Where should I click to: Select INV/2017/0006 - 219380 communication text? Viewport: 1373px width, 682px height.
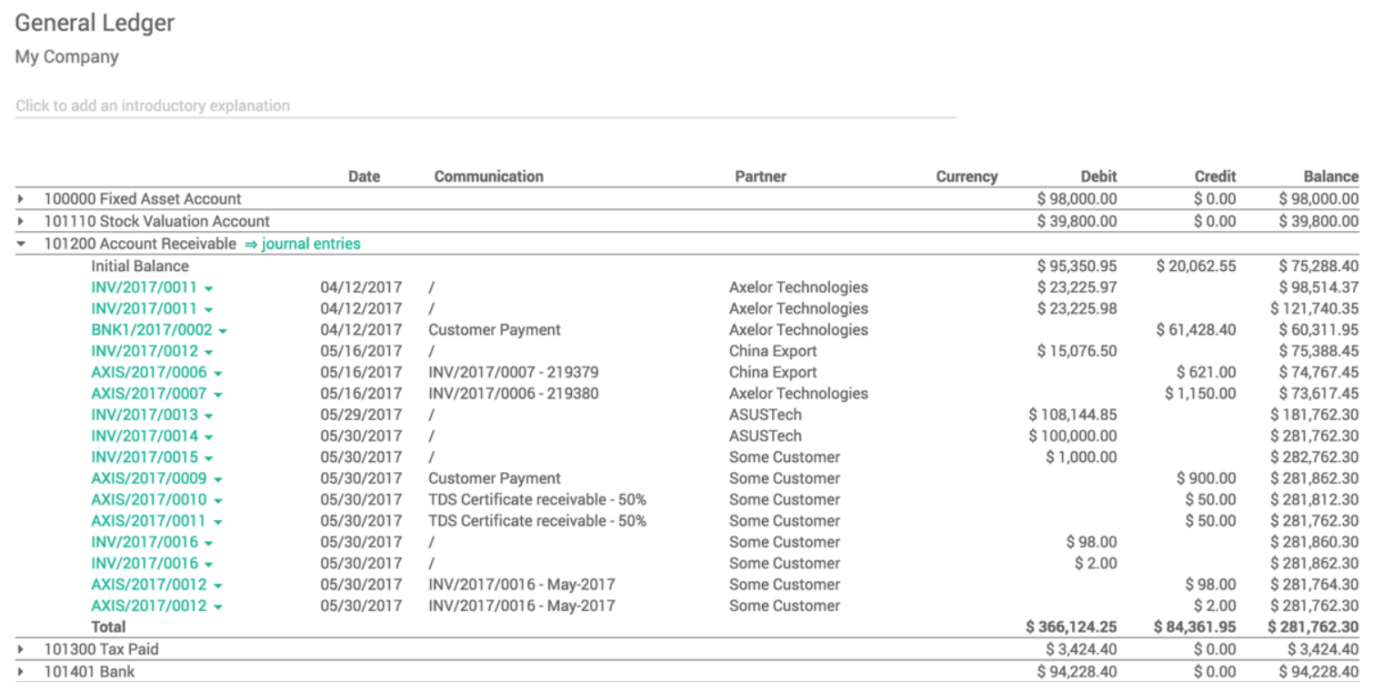(514, 394)
